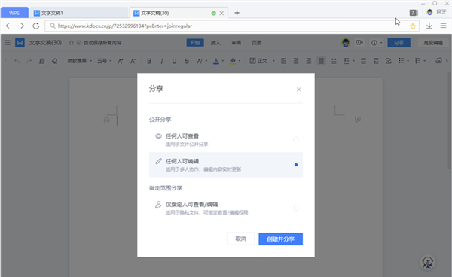Expand the toolbar overflow arrow
Viewport: 452px width, 277px height.
click(447, 61)
